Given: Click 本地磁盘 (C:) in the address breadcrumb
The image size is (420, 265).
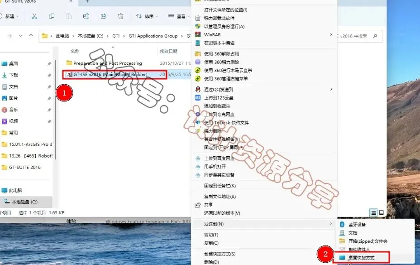Looking at the screenshot, I should [x=91, y=36].
